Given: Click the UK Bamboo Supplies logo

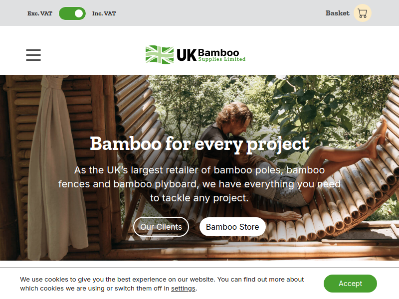Looking at the screenshot, I should click(x=196, y=55).
